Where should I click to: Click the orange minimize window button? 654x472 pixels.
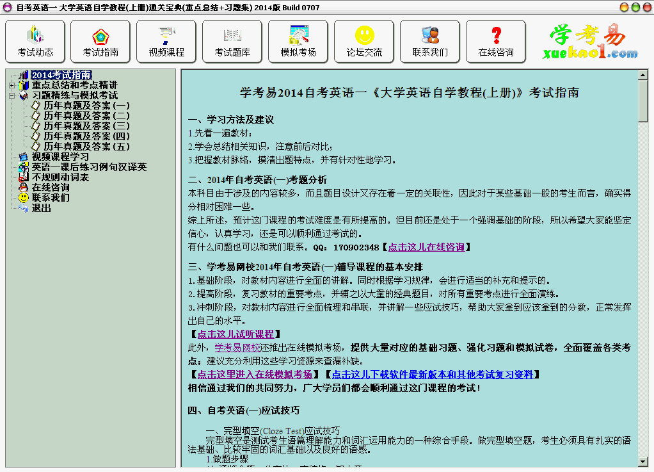(x=624, y=7)
